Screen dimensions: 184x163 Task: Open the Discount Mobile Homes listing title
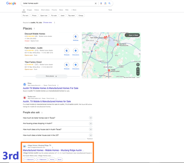pyautogui.click(x=35, y=34)
